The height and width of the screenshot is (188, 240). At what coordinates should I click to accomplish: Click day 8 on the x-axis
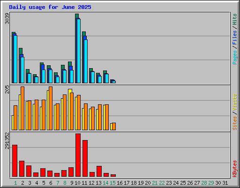tap(65, 183)
